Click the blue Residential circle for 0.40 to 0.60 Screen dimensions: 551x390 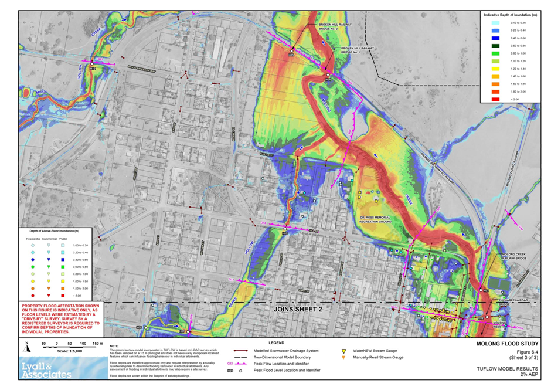pyautogui.click(x=33, y=260)
